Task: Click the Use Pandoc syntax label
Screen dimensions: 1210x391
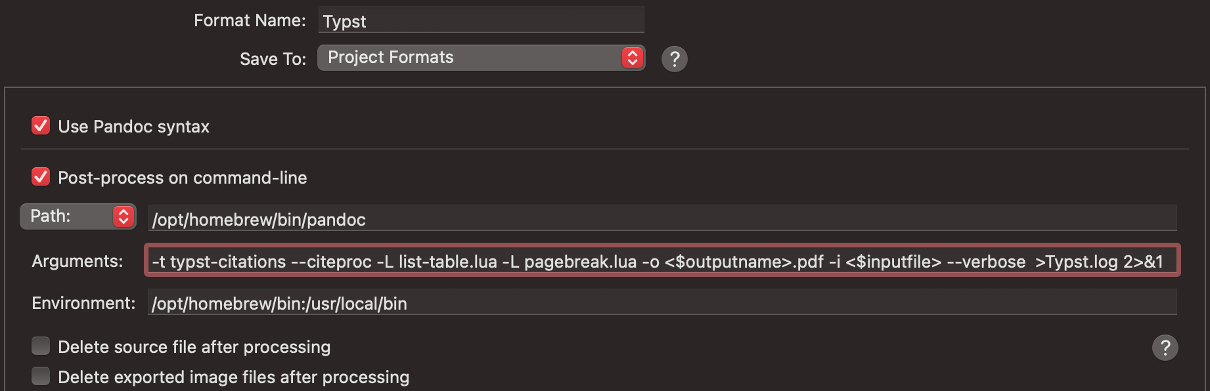Action: pos(134,127)
